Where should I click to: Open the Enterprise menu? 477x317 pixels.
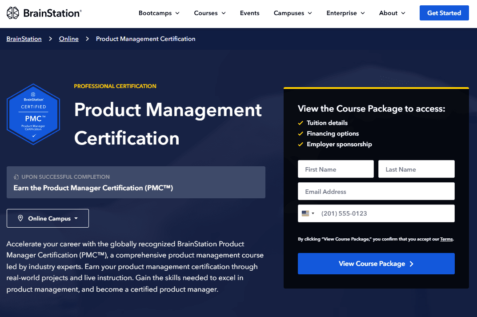345,13
